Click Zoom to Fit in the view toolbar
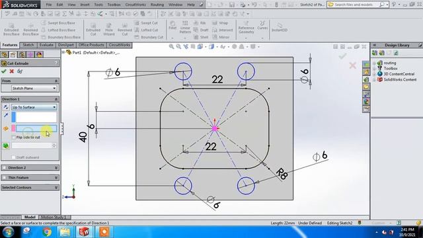This screenshot has width=423, height=238. [x=171, y=47]
